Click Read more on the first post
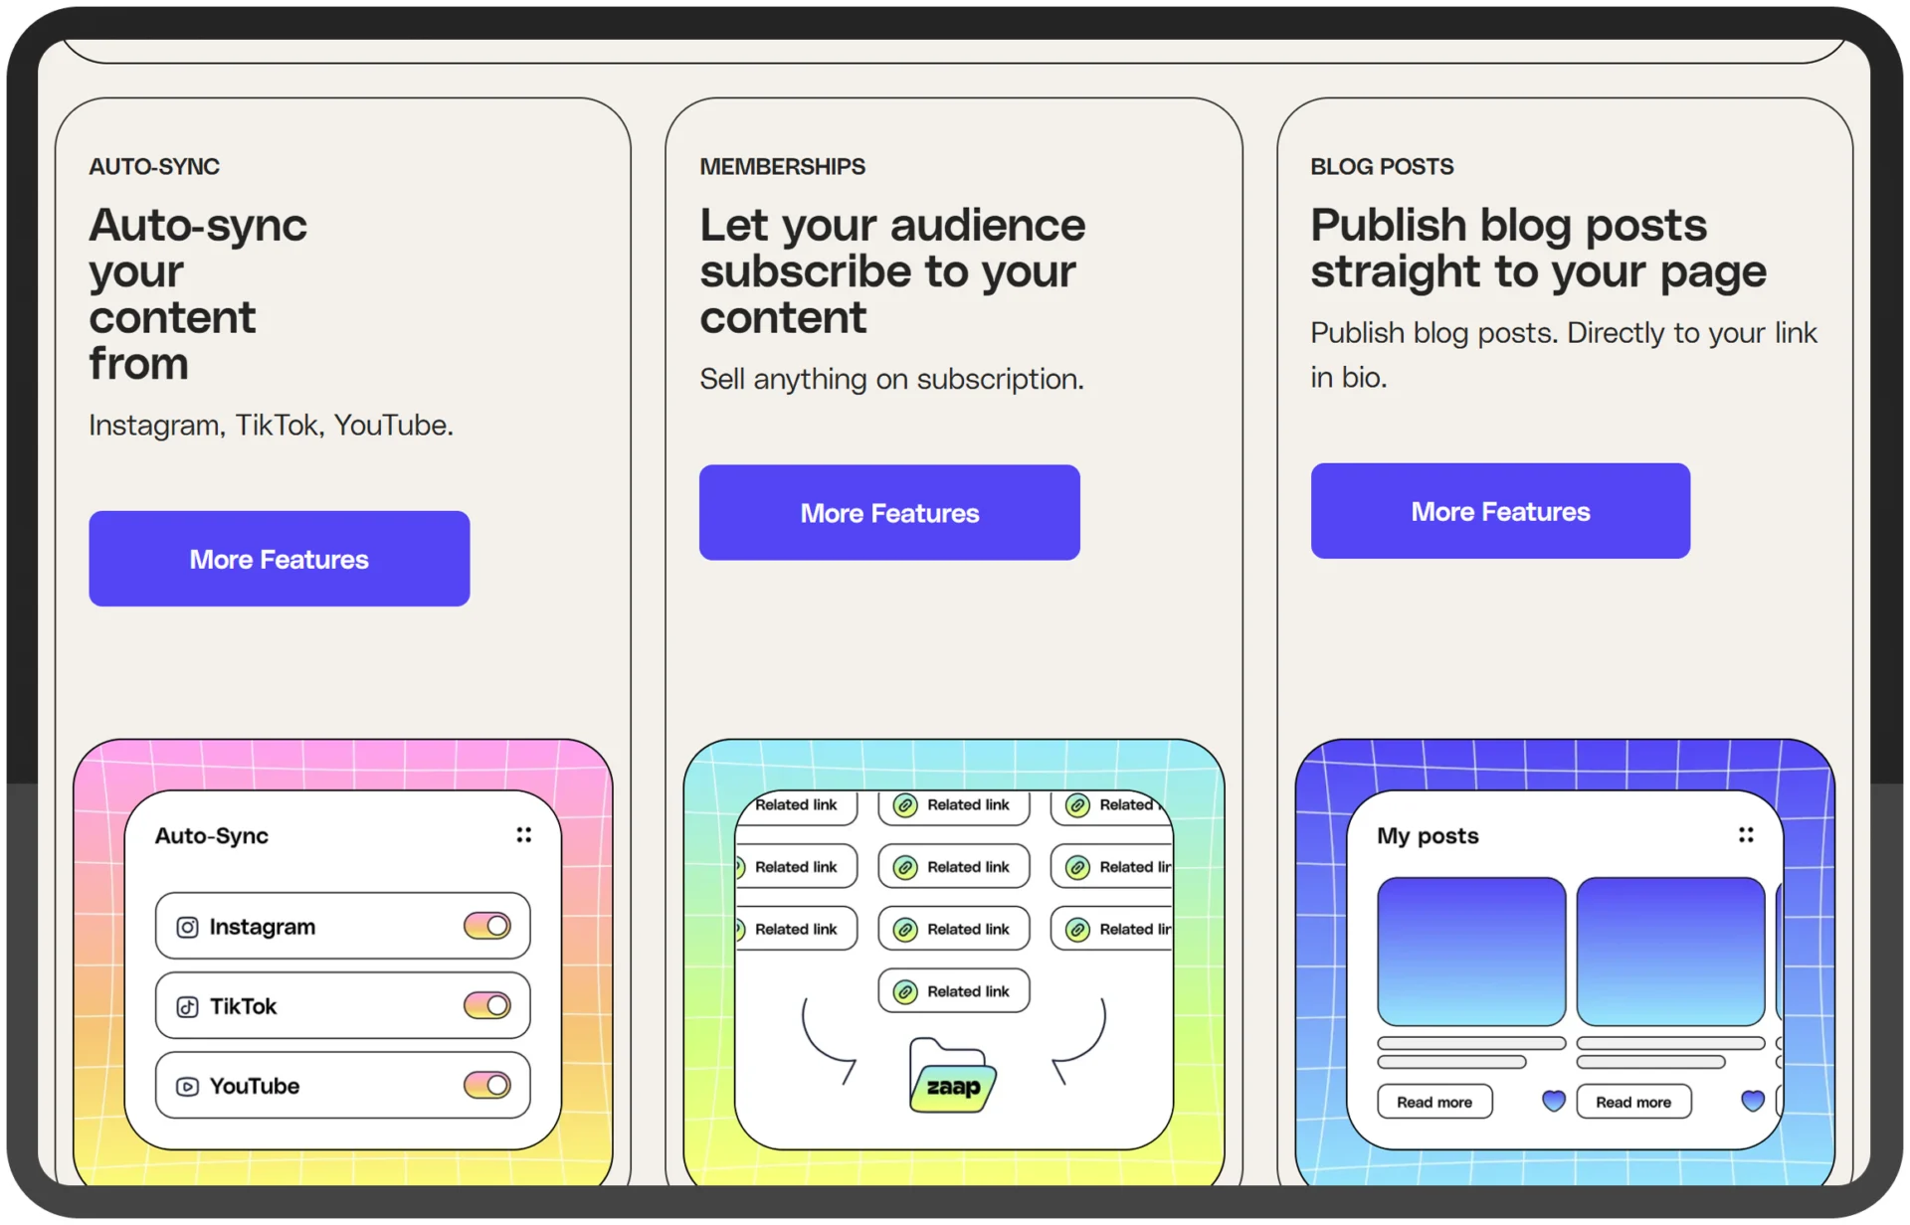The height and width of the screenshot is (1225, 1910). click(x=1433, y=1102)
